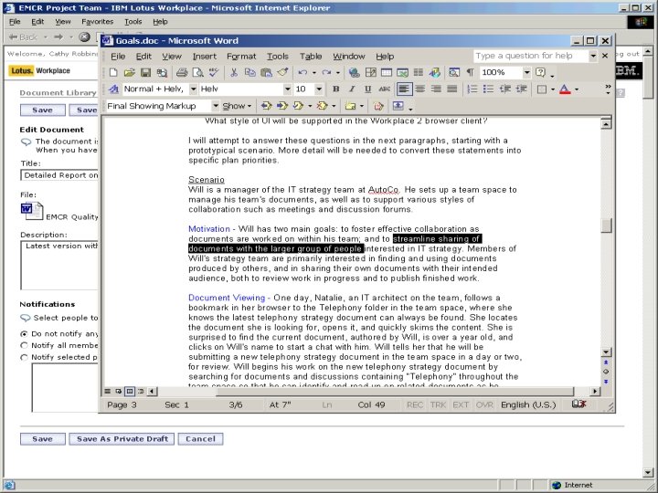Click the Cancel button at page bottom
Image resolution: width=658 pixels, height=493 pixels.
[200, 439]
